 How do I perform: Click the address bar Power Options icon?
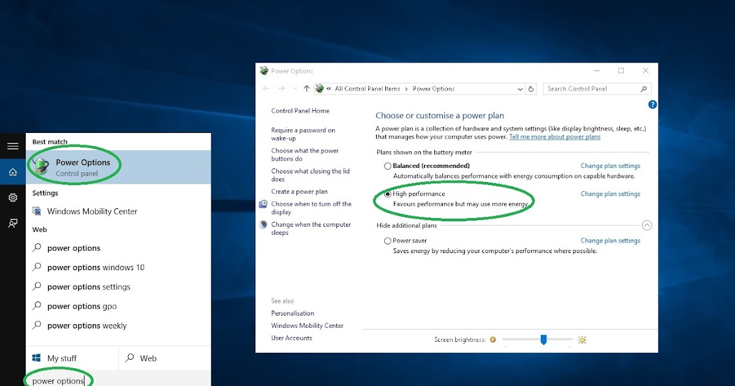click(319, 89)
